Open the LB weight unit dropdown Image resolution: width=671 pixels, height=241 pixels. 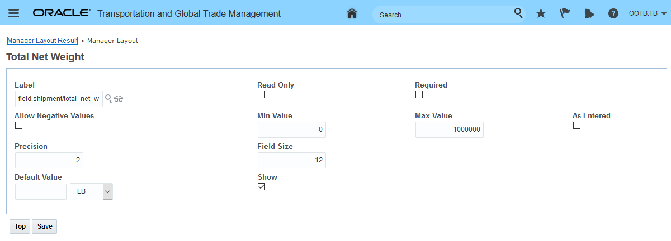107,191
